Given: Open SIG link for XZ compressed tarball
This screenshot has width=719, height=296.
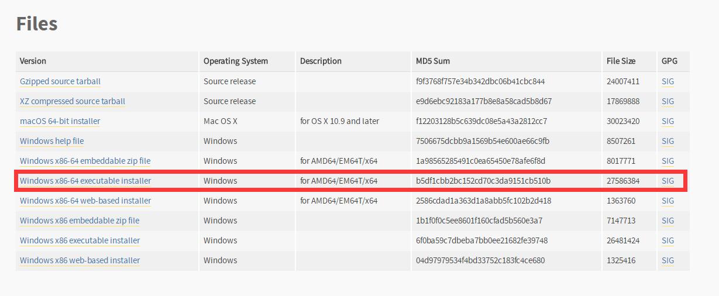Looking at the screenshot, I should tap(668, 101).
